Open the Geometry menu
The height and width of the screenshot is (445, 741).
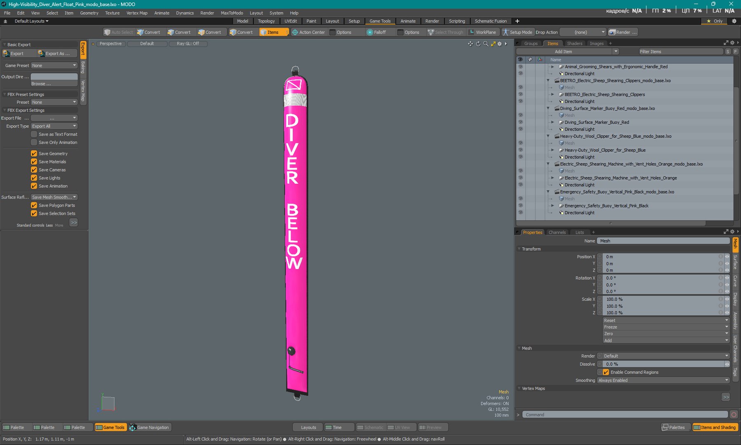89,13
